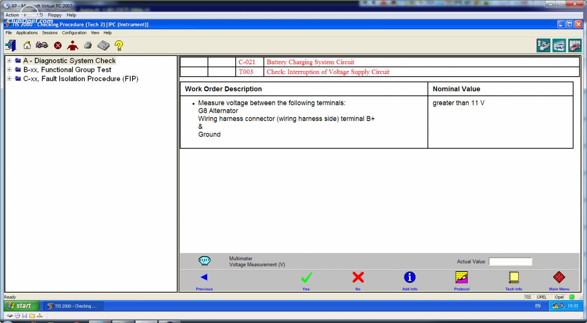Image resolution: width=587 pixels, height=323 pixels.
Task: Click the first vehicle icon at top right
Action: pos(543,45)
